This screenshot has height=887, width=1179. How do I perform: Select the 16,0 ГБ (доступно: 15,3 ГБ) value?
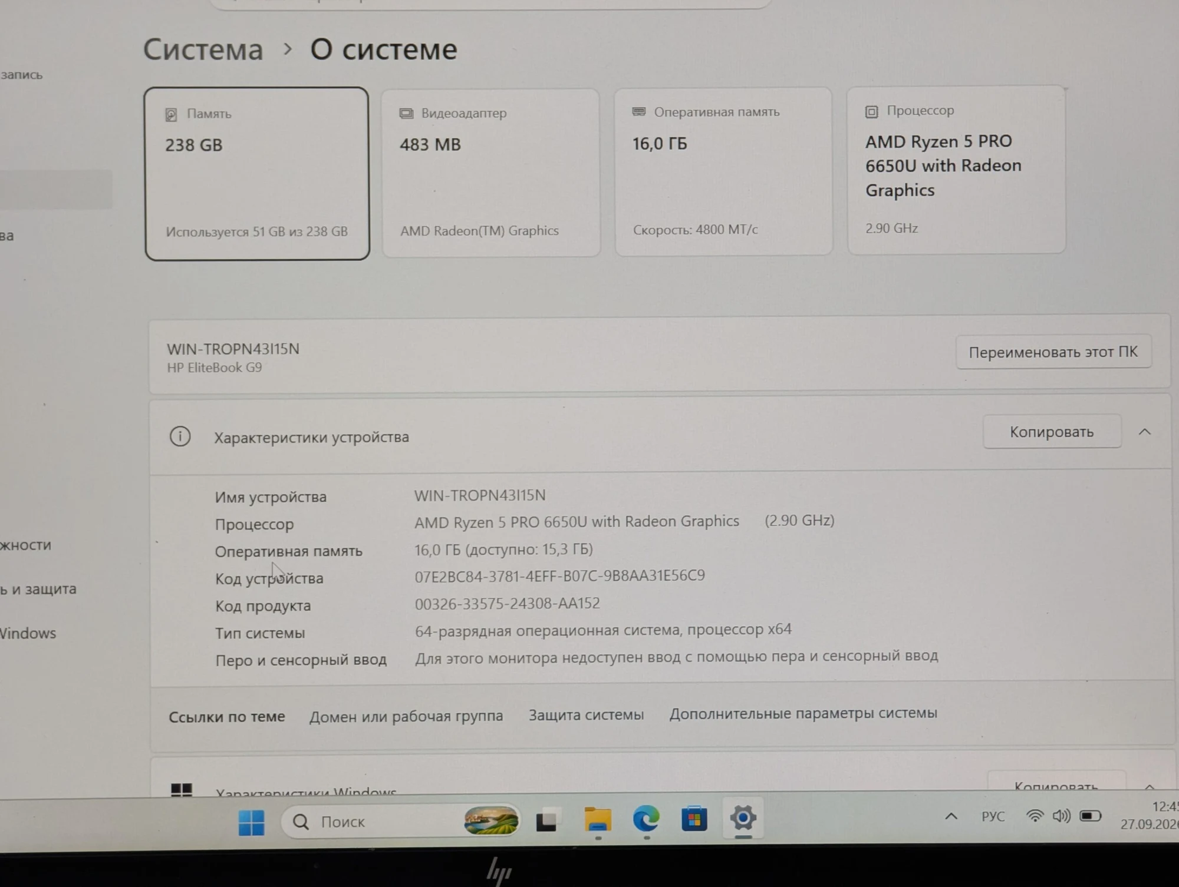coord(503,550)
